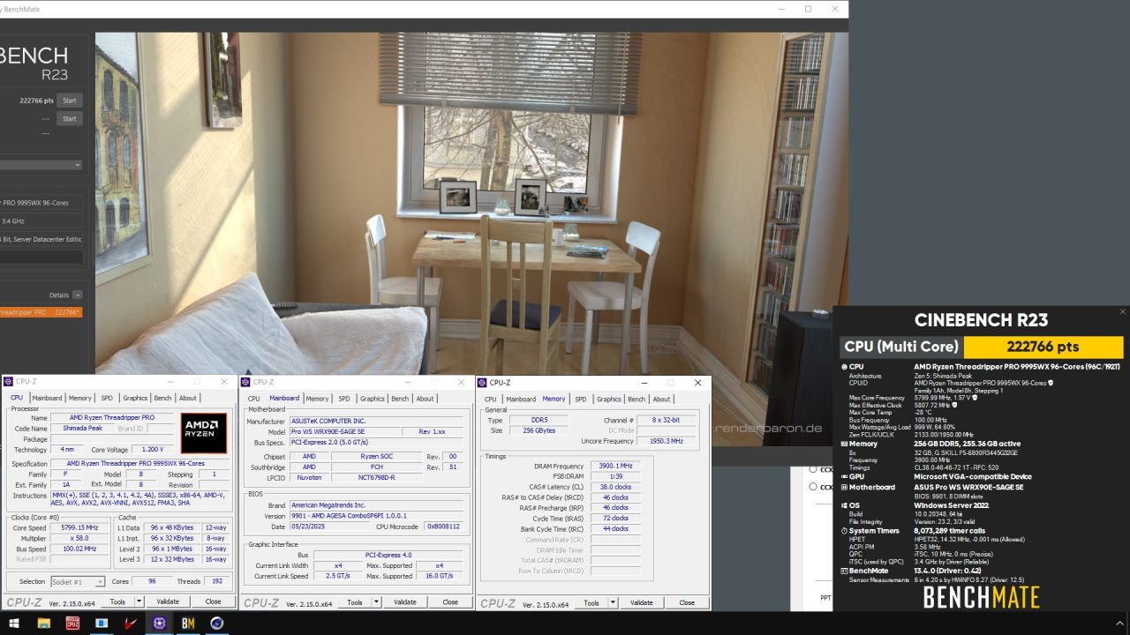Select the upper CCX radio button
The height and width of the screenshot is (635, 1130).
812,469
